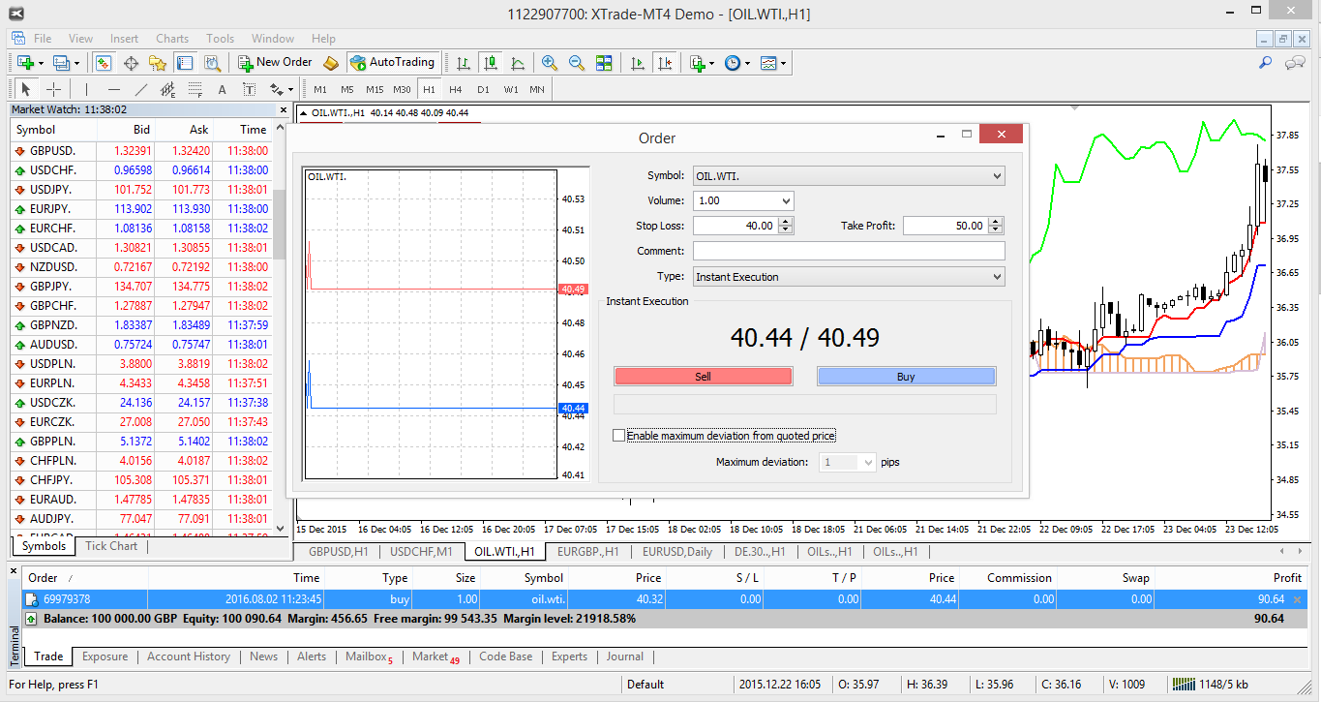This screenshot has width=1321, height=702.
Task: Click the blue Buy button
Action: tap(906, 376)
